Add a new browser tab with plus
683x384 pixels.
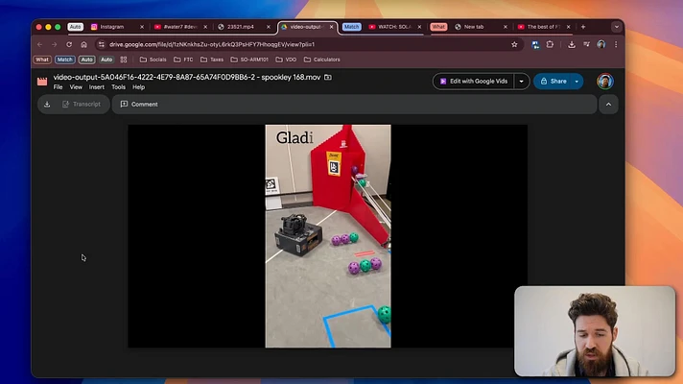tap(583, 27)
